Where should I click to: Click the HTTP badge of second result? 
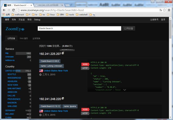tap(85, 113)
